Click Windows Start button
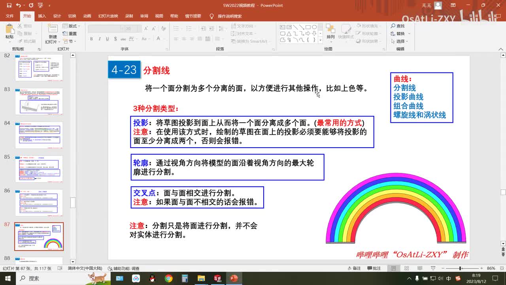506x285 pixels. (8, 278)
